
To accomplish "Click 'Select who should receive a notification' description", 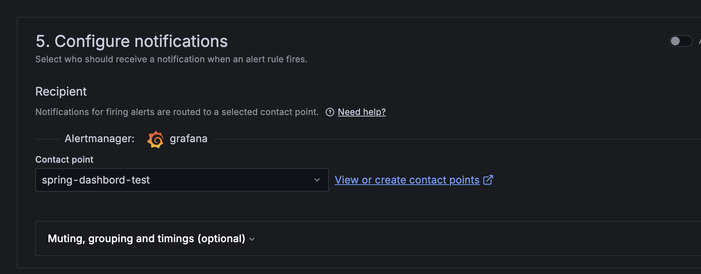I will coord(171,59).
